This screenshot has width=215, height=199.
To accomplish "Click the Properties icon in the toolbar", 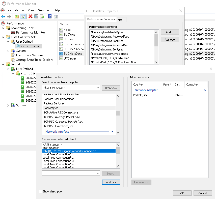I will (36, 16).
